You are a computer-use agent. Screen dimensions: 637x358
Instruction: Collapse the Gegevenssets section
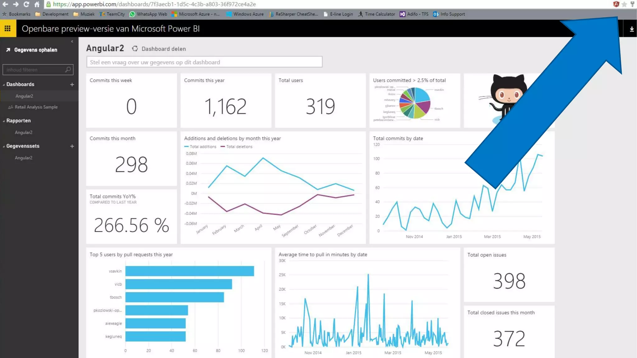click(4, 146)
